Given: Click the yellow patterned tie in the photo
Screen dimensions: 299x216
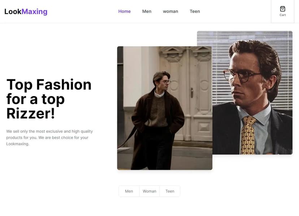Looking at the screenshot, I should (x=249, y=134).
